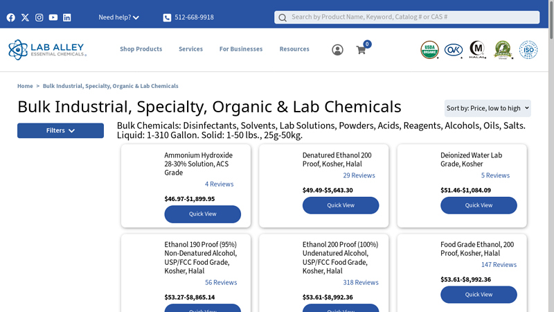Open Lab Alley Facebook page icon

point(11,17)
